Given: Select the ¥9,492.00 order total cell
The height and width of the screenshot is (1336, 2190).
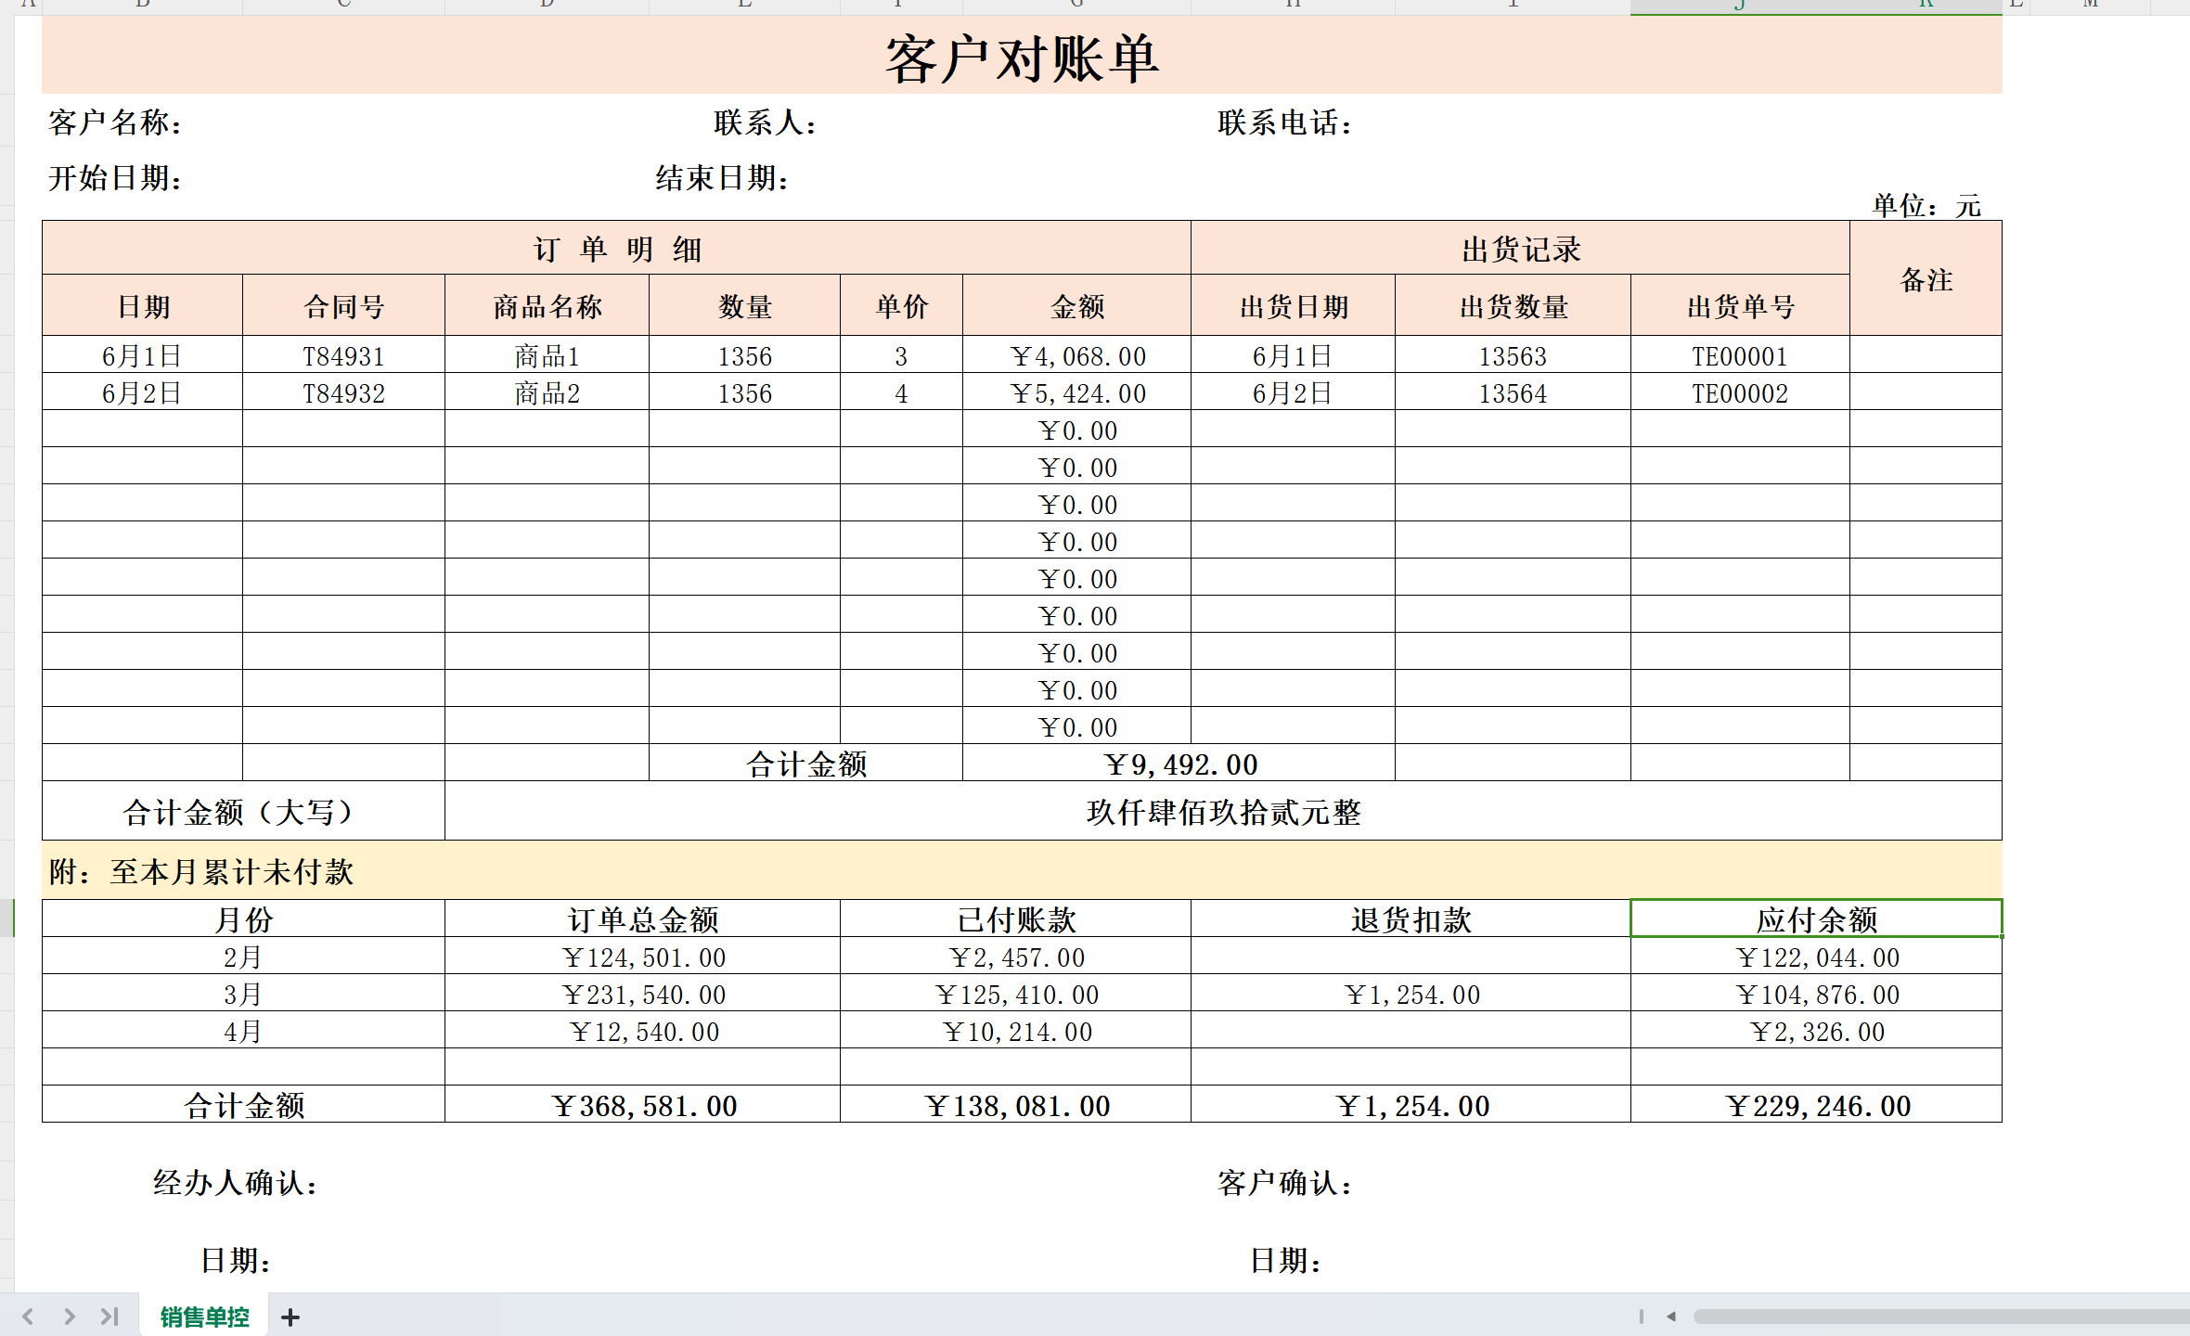Looking at the screenshot, I should 1179,764.
